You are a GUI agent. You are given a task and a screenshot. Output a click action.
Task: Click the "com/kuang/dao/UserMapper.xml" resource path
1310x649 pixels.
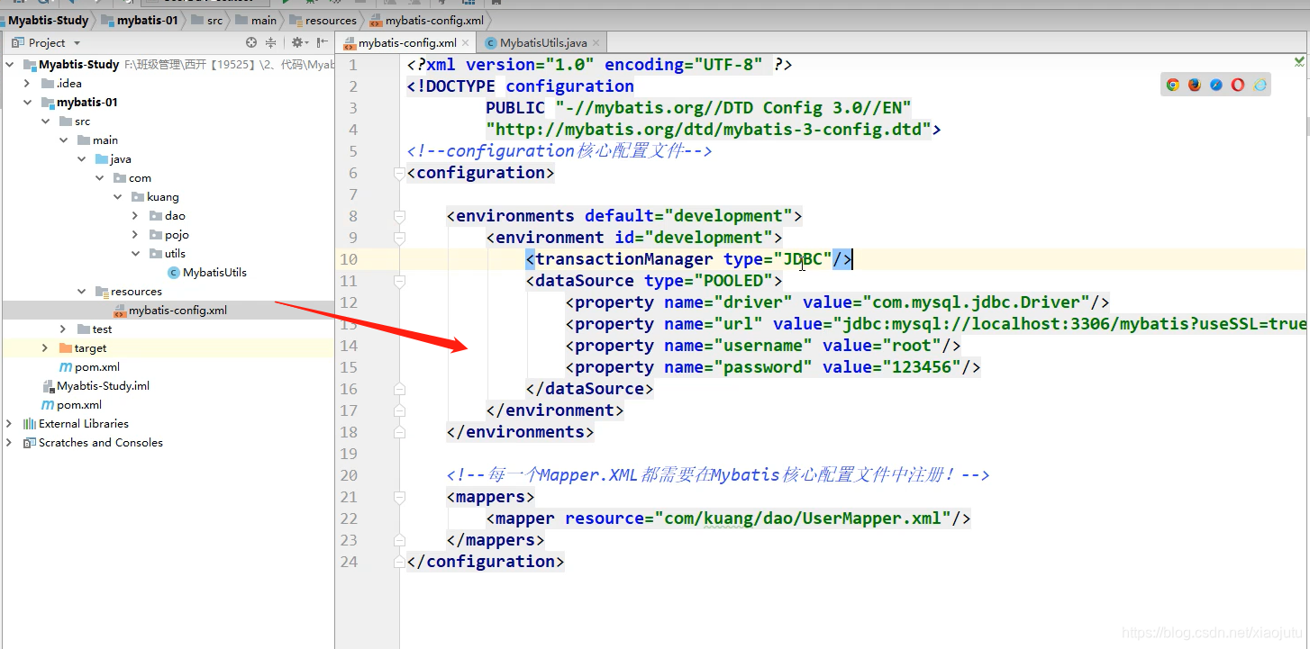(803, 518)
